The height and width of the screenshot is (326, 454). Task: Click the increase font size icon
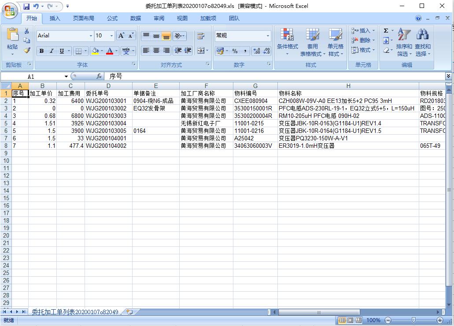coord(121,36)
